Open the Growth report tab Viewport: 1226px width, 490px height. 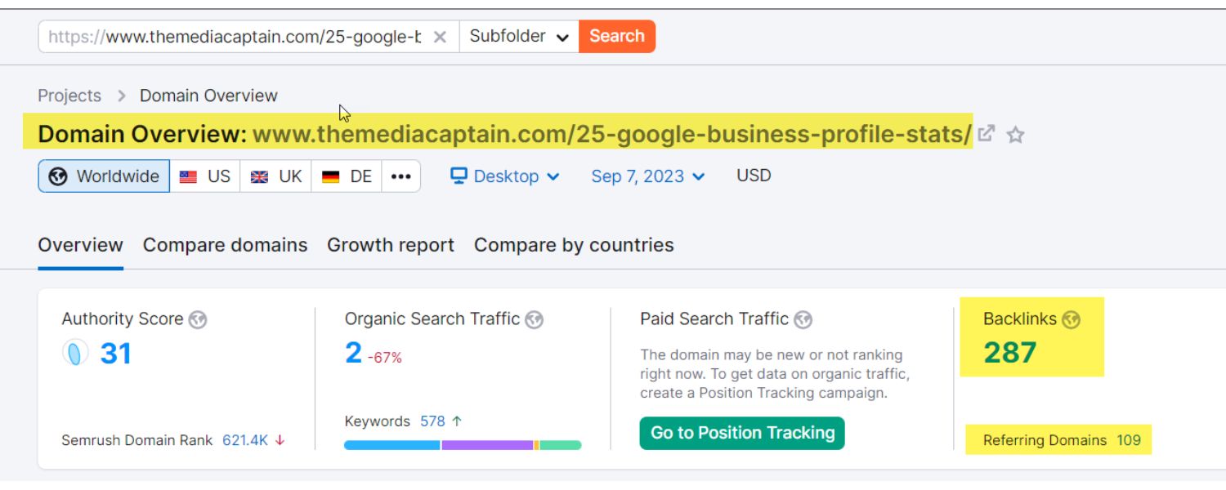(x=391, y=245)
